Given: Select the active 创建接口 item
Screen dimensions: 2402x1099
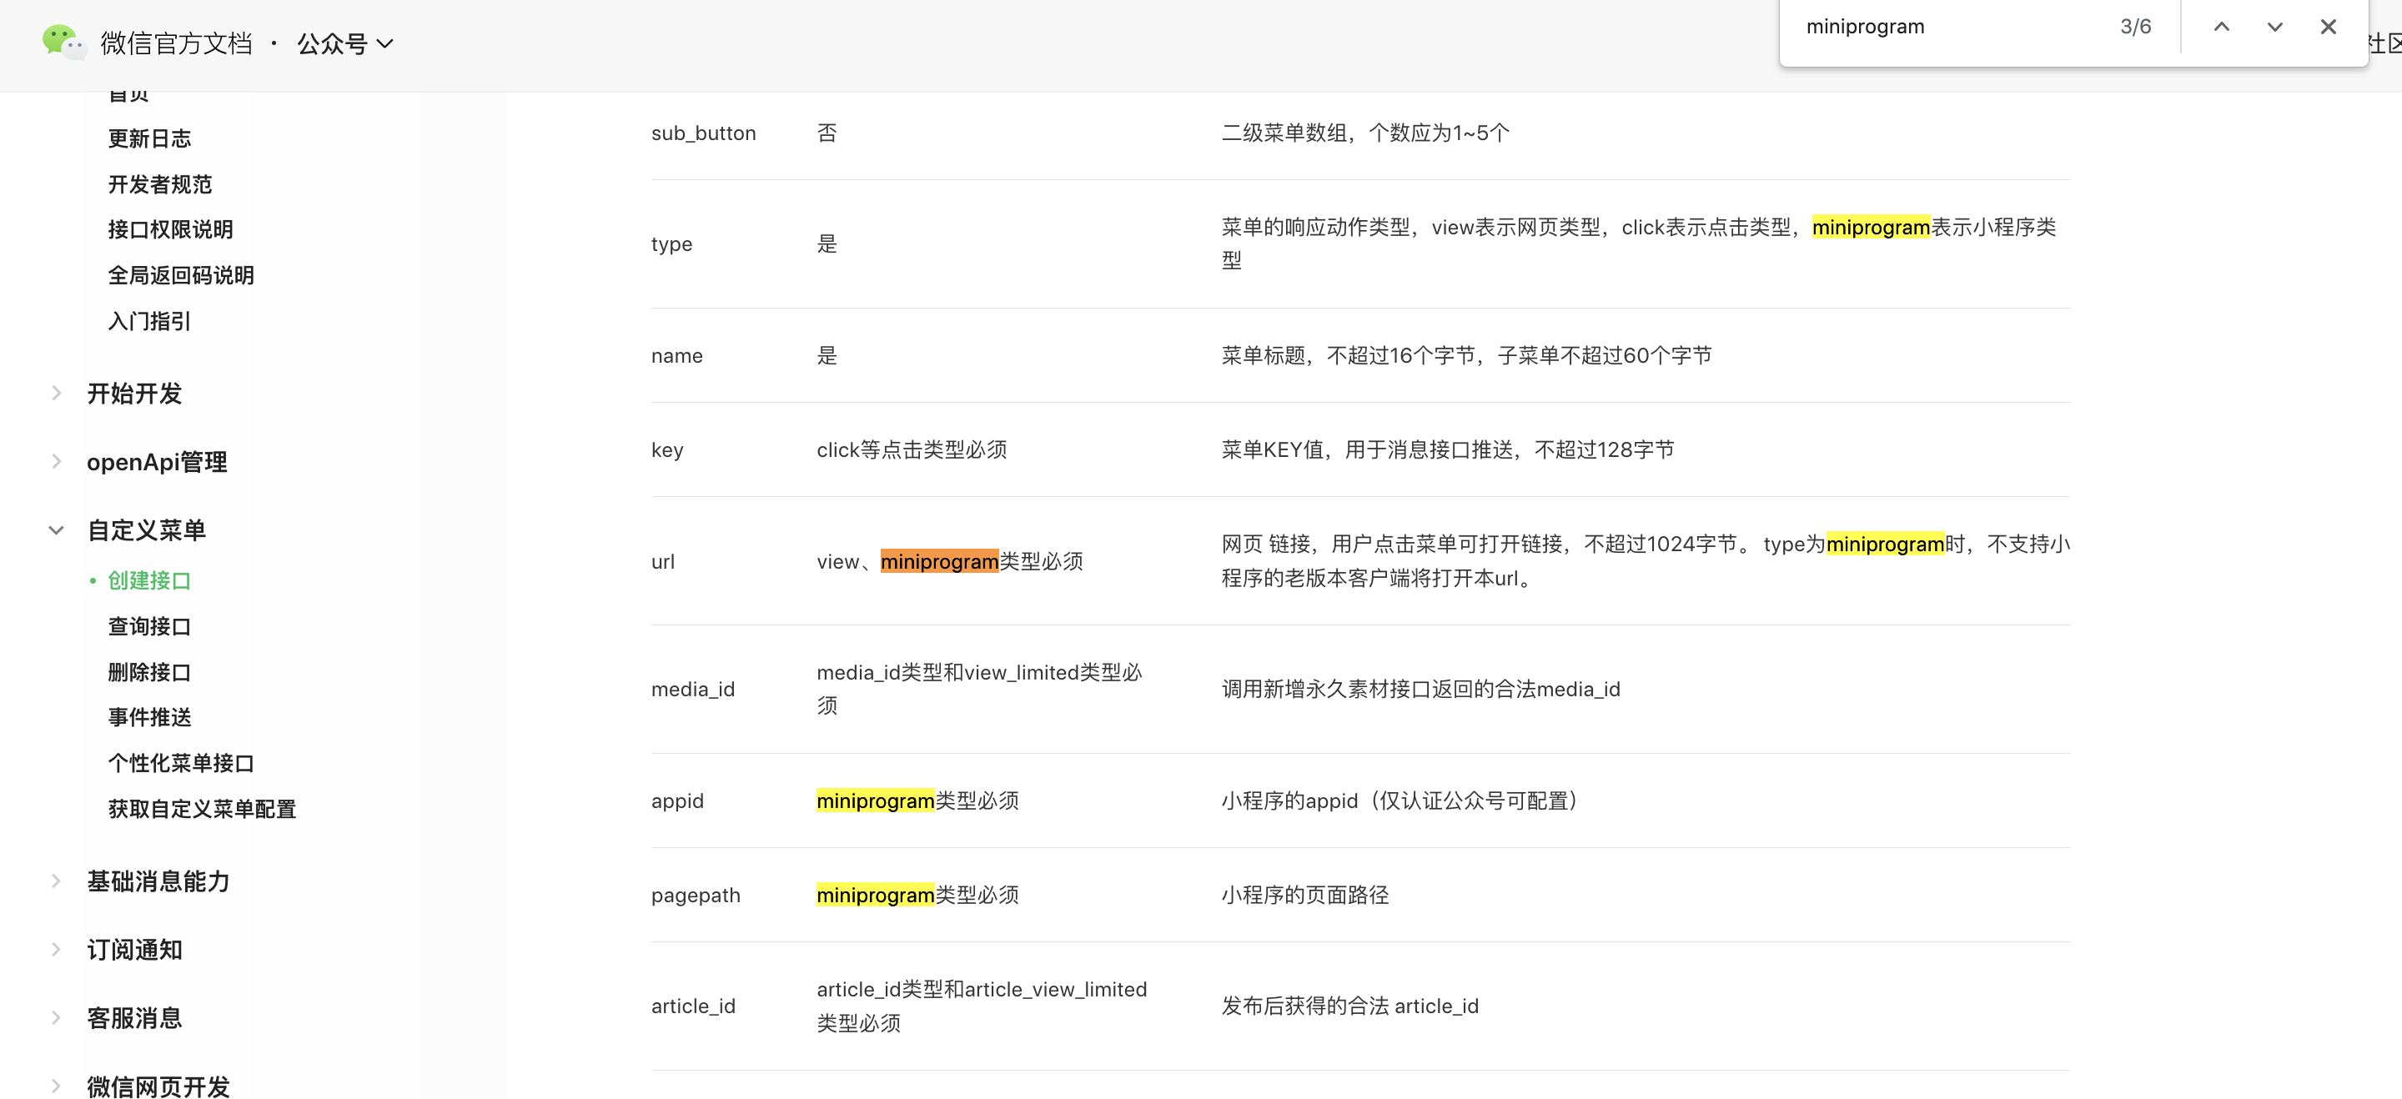Looking at the screenshot, I should (x=149, y=580).
